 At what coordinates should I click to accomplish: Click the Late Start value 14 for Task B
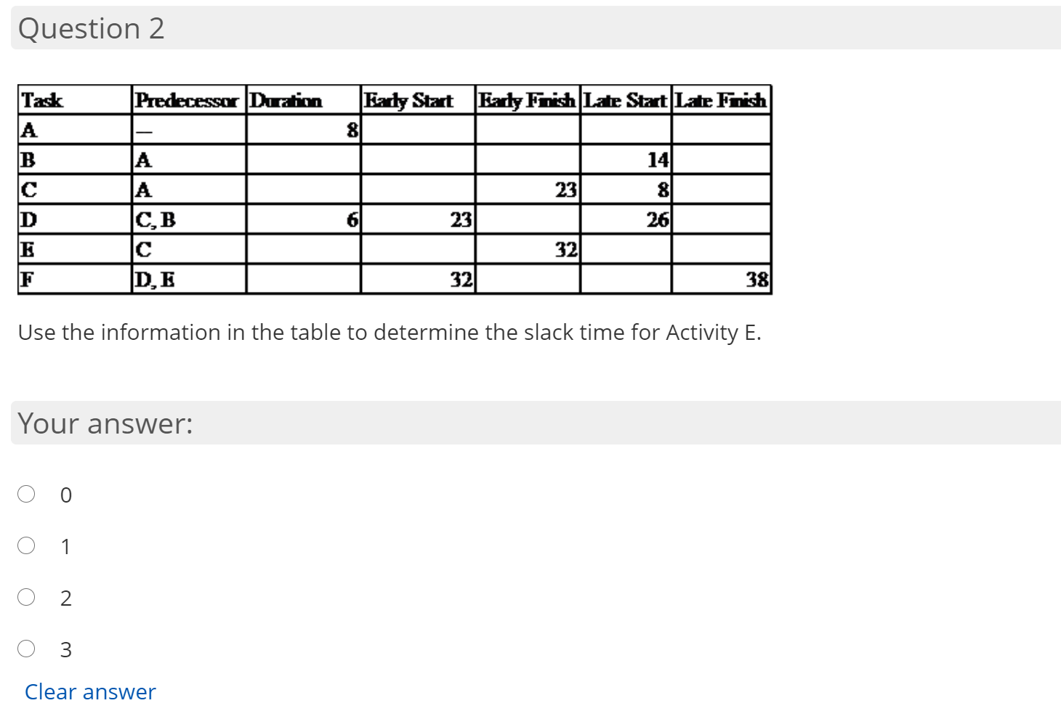point(656,160)
